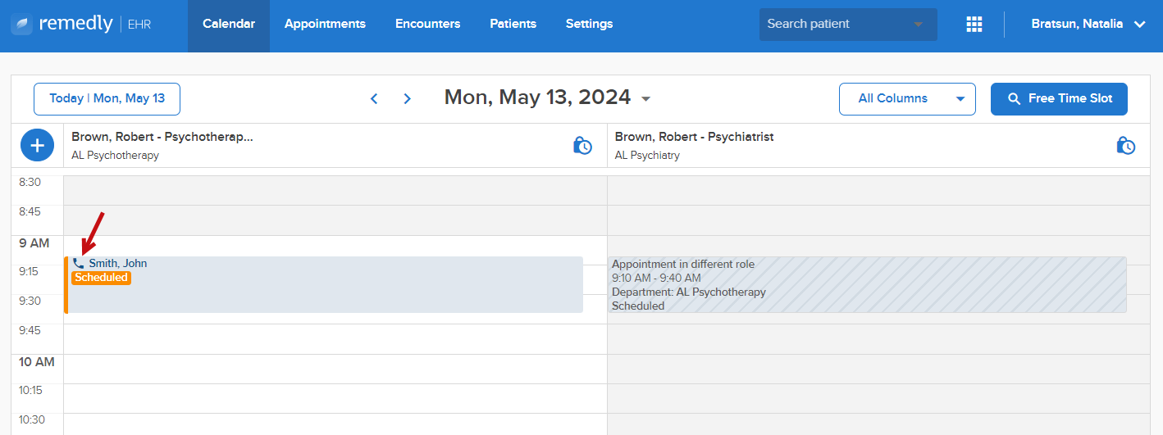This screenshot has width=1163, height=435.
Task: Open schedule clock icon in Psychiatrist column
Action: [x=1126, y=145]
